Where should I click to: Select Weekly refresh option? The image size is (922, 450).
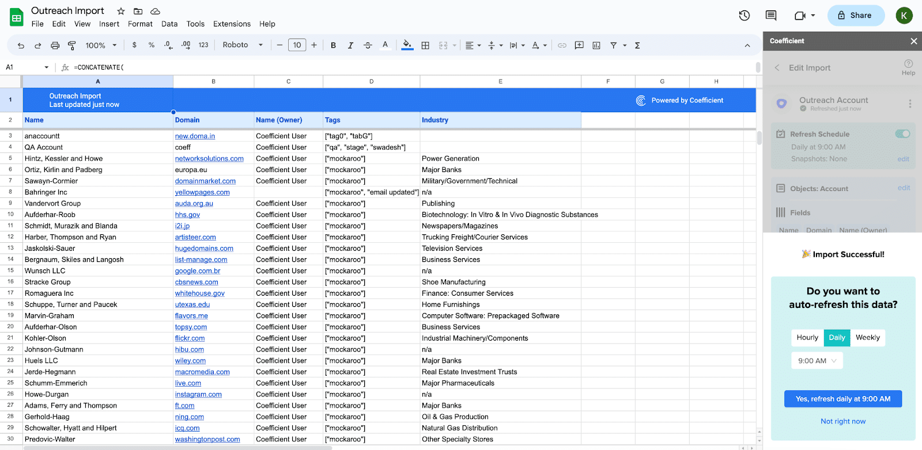click(868, 338)
